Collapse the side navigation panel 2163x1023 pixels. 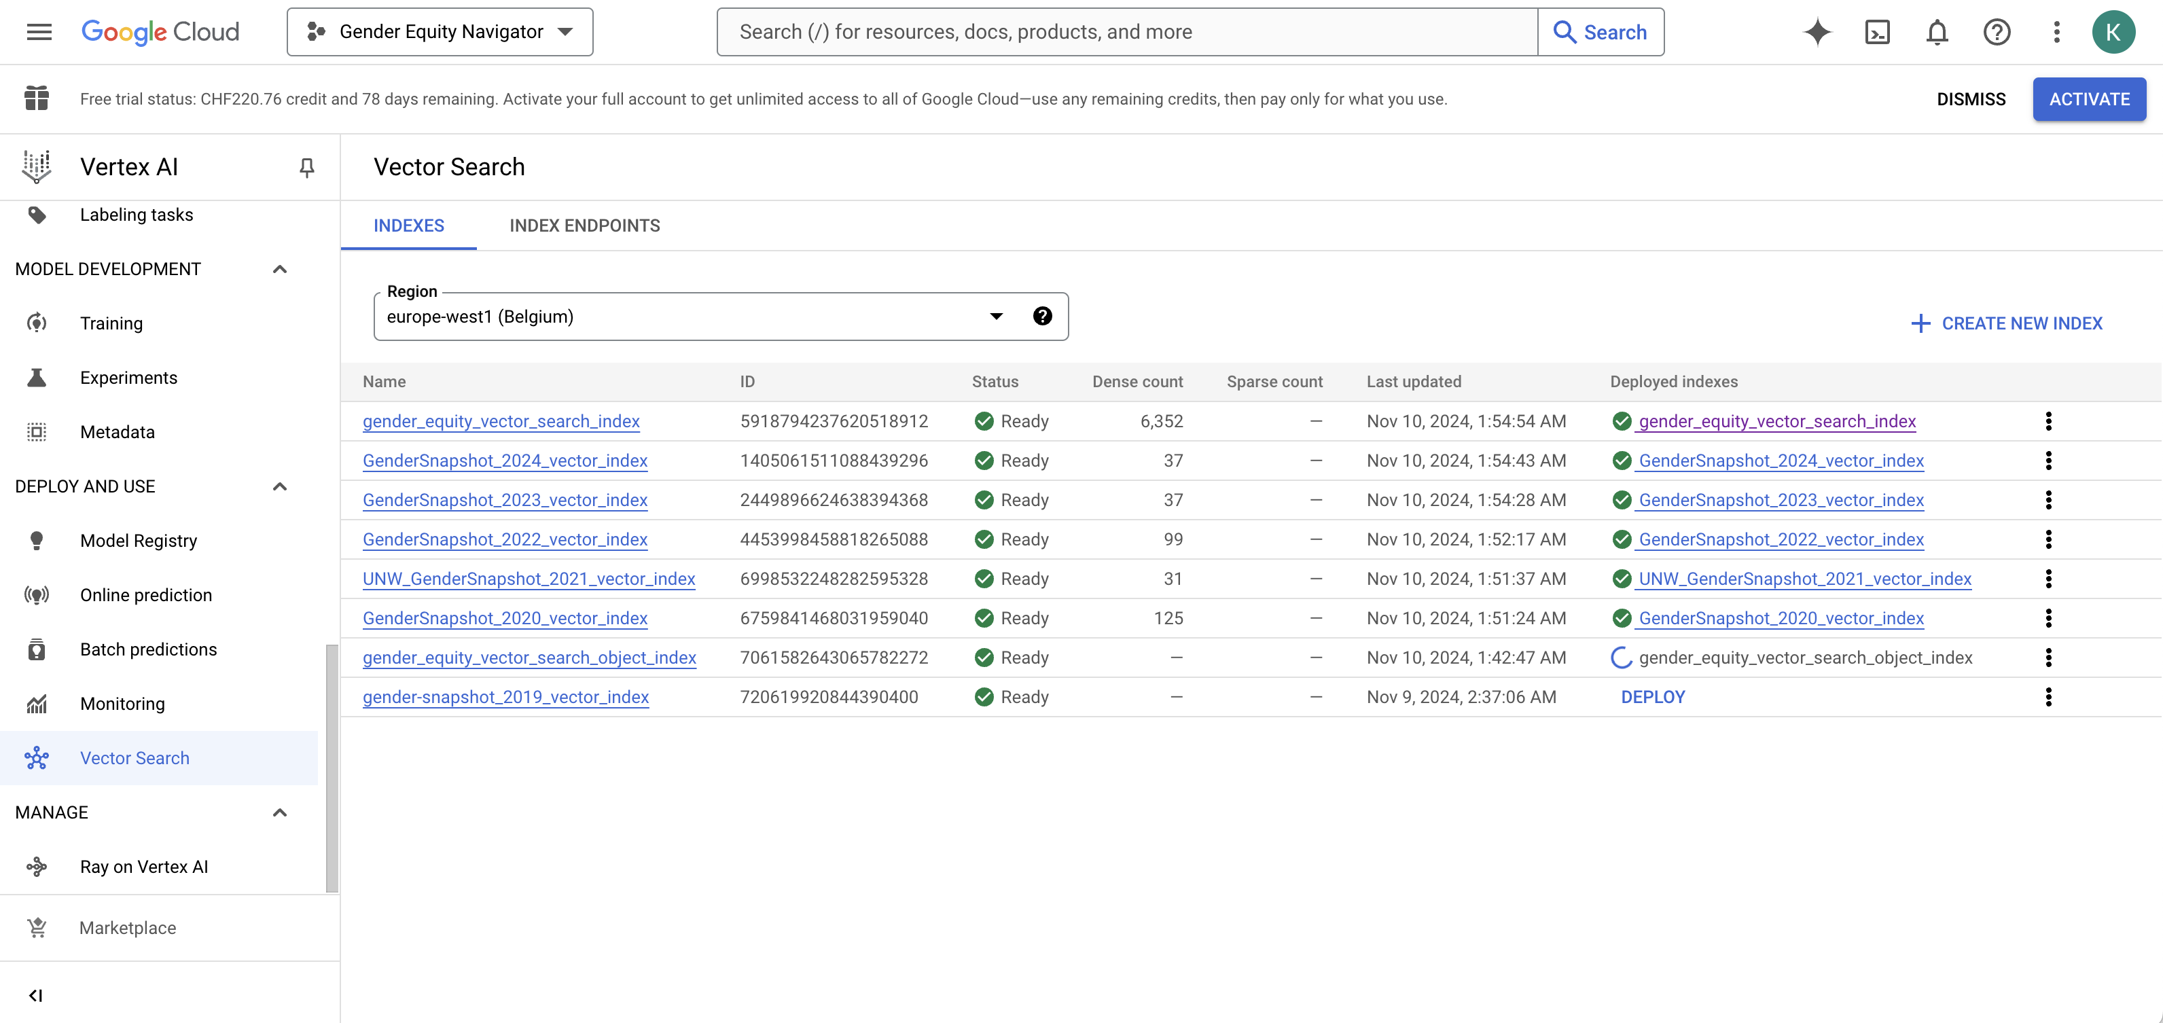point(35,995)
